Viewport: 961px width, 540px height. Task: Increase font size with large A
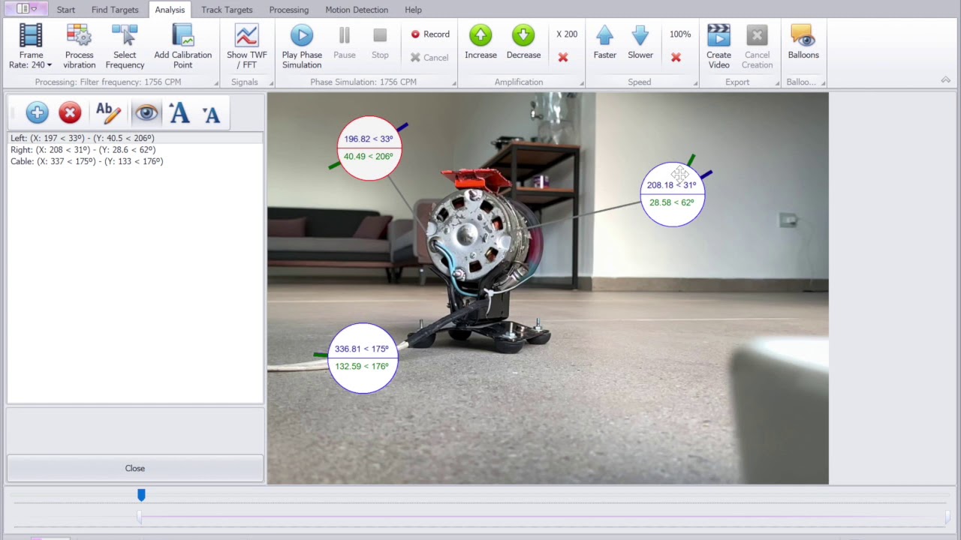(179, 113)
